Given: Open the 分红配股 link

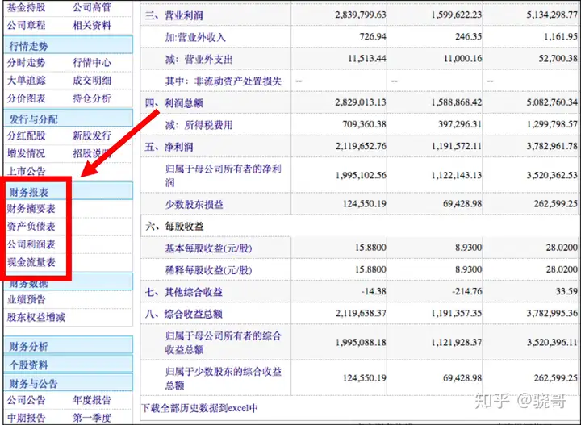Looking at the screenshot, I should 26,135.
